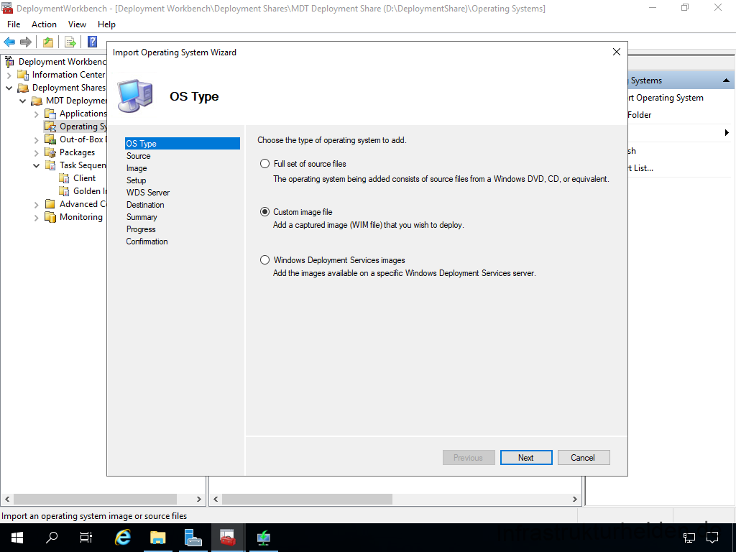Open Task View on taskbar

click(x=86, y=538)
